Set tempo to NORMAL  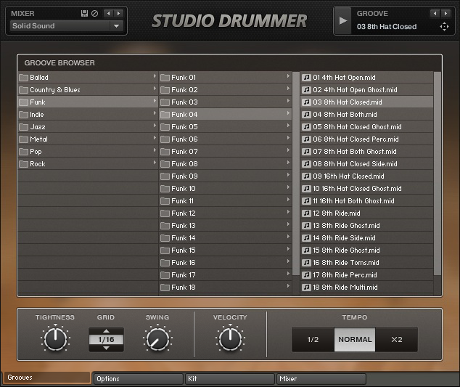(x=355, y=339)
